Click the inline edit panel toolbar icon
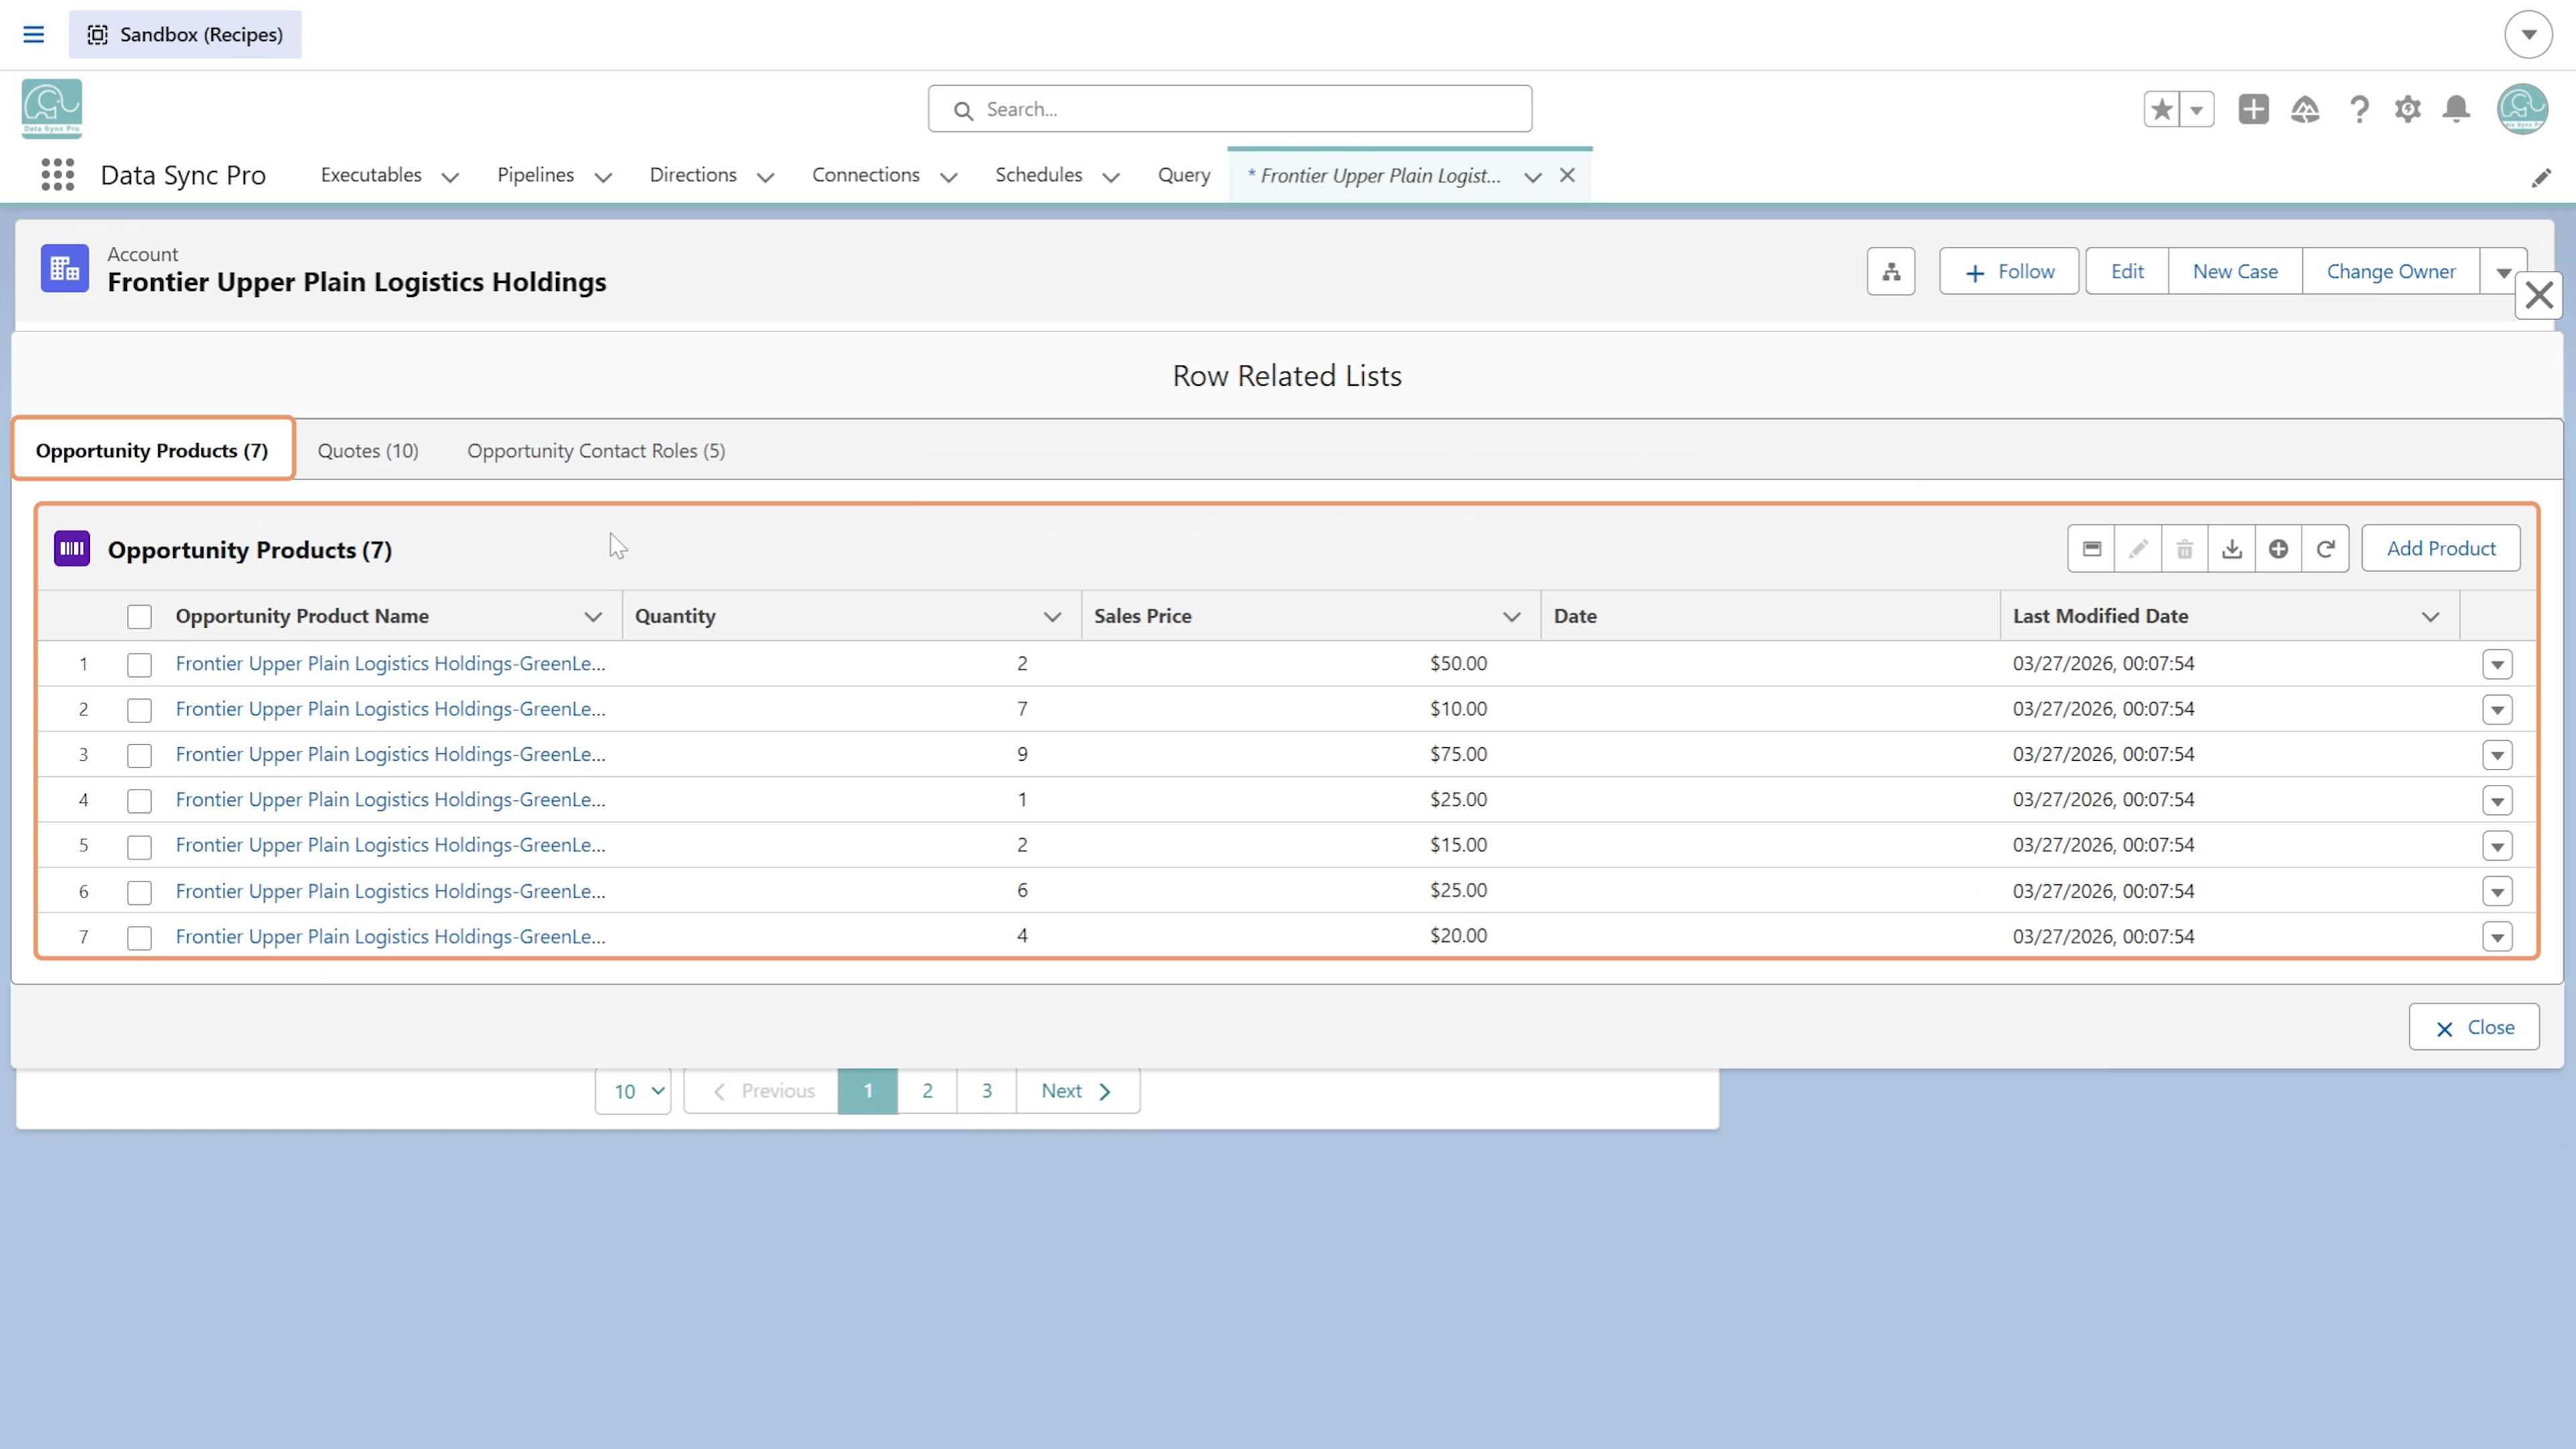Viewport: 2576px width, 1449px height. 2091,548
